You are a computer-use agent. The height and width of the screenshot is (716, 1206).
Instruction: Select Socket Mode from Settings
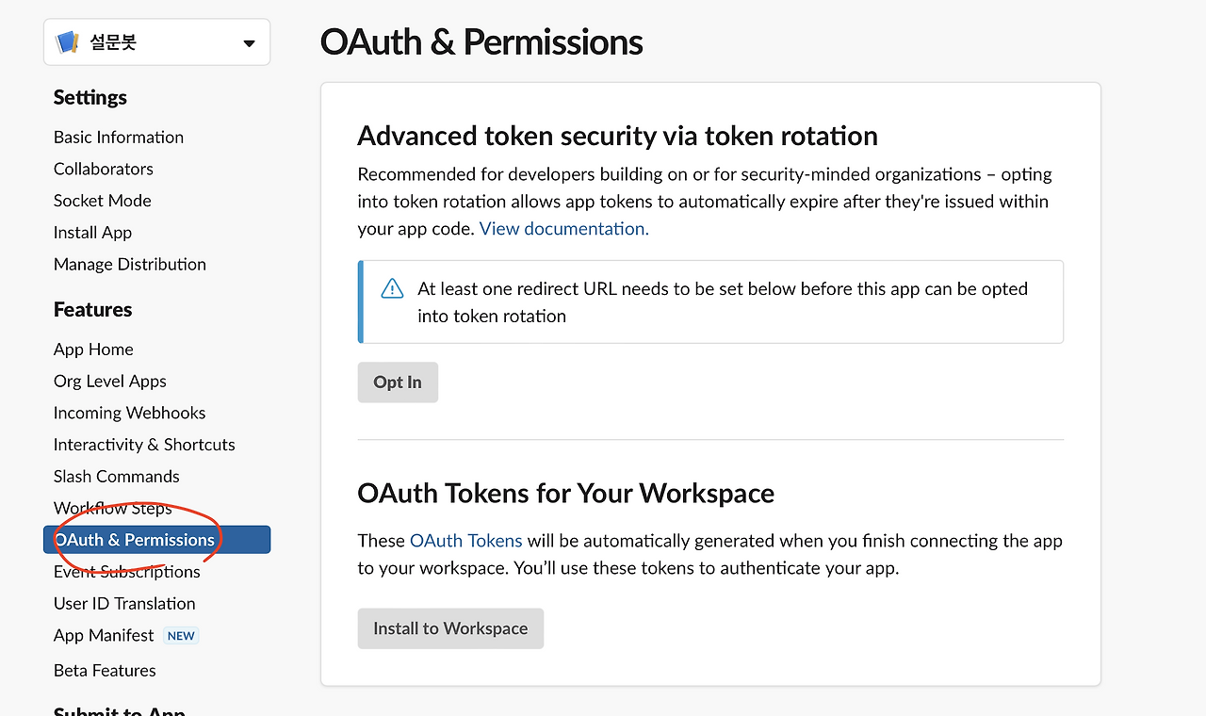[x=103, y=201]
